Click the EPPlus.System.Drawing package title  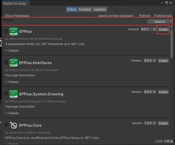(x=41, y=94)
